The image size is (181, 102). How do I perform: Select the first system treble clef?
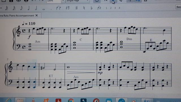click(18, 31)
